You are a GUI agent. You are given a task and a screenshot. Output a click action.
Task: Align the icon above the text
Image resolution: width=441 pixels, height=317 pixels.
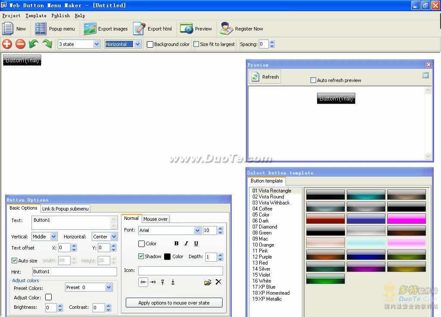tap(162, 282)
